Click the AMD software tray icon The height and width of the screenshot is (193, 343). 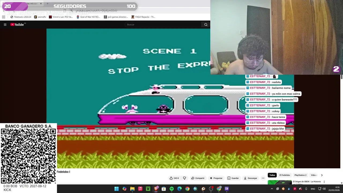(295, 189)
